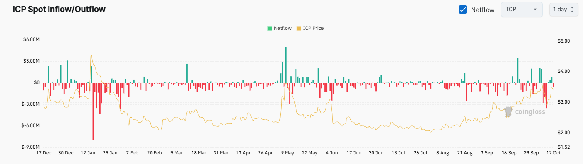This screenshot has width=583, height=164.
Task: Toggle ICP Price series in legend
Action: (x=310, y=28)
